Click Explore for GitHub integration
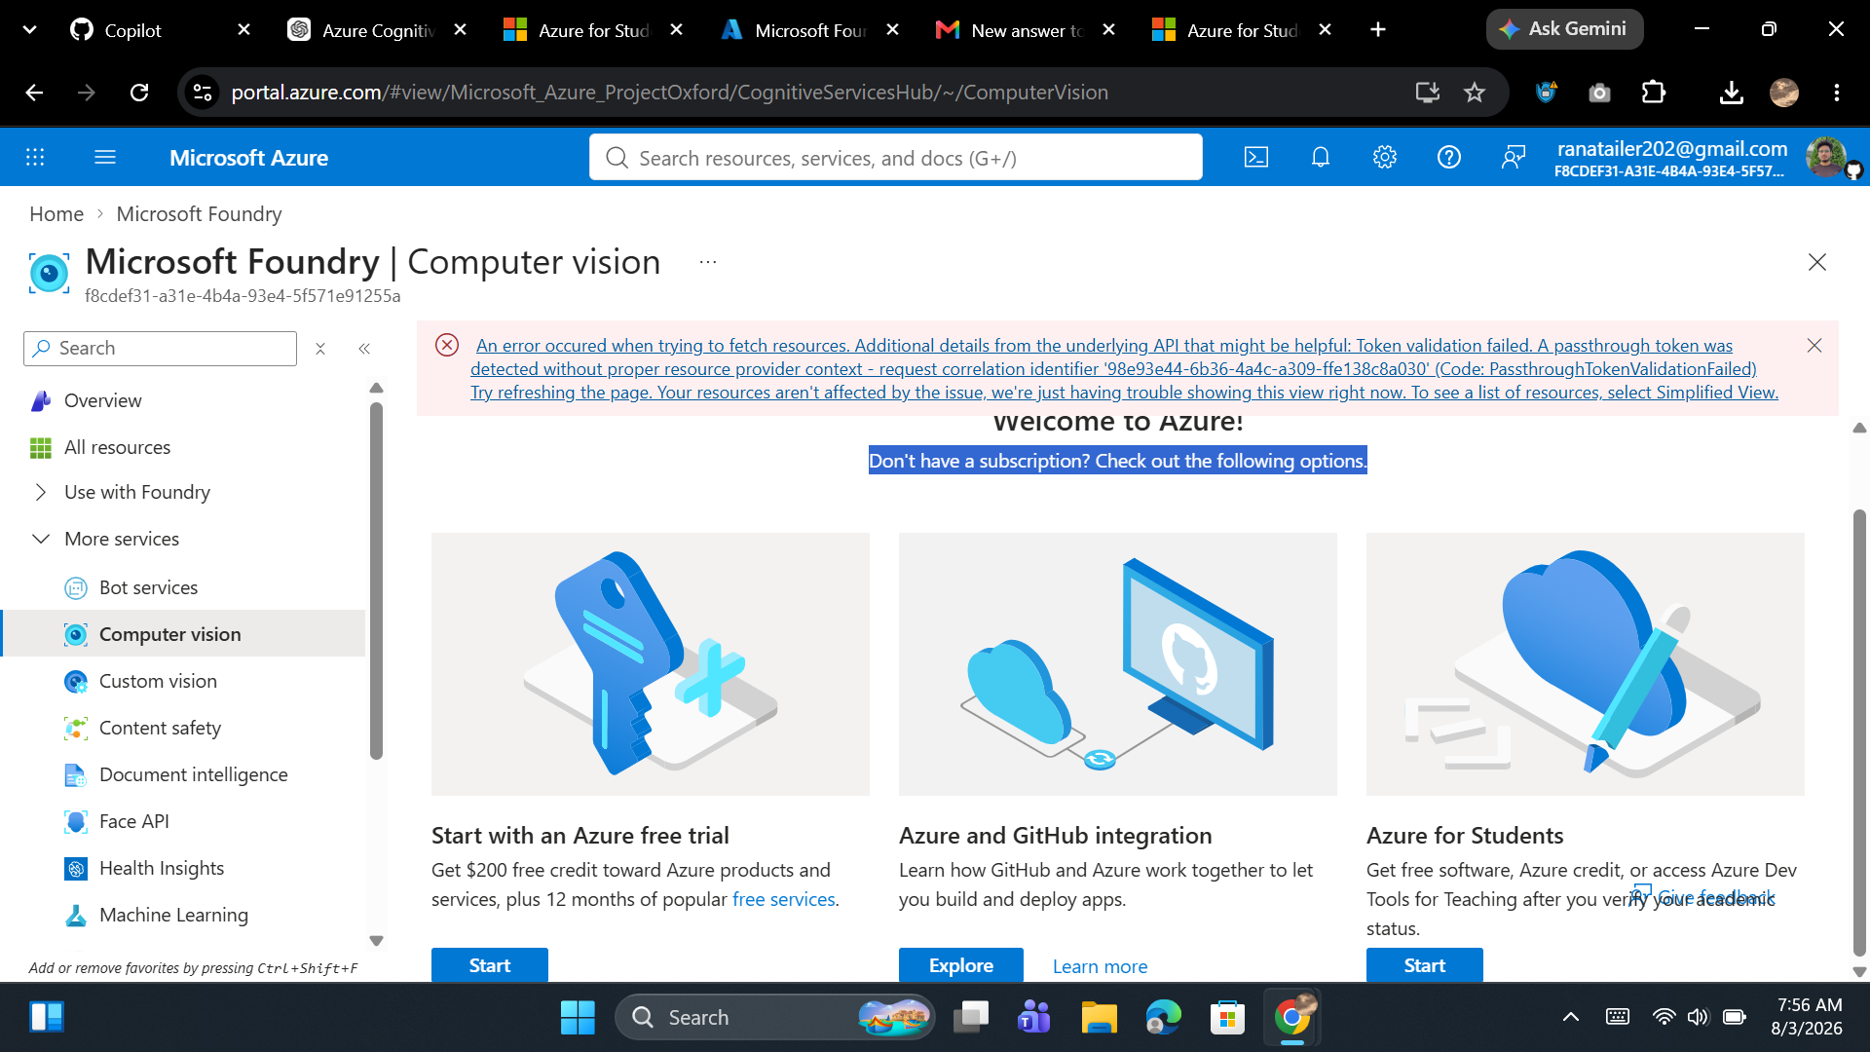 click(961, 965)
